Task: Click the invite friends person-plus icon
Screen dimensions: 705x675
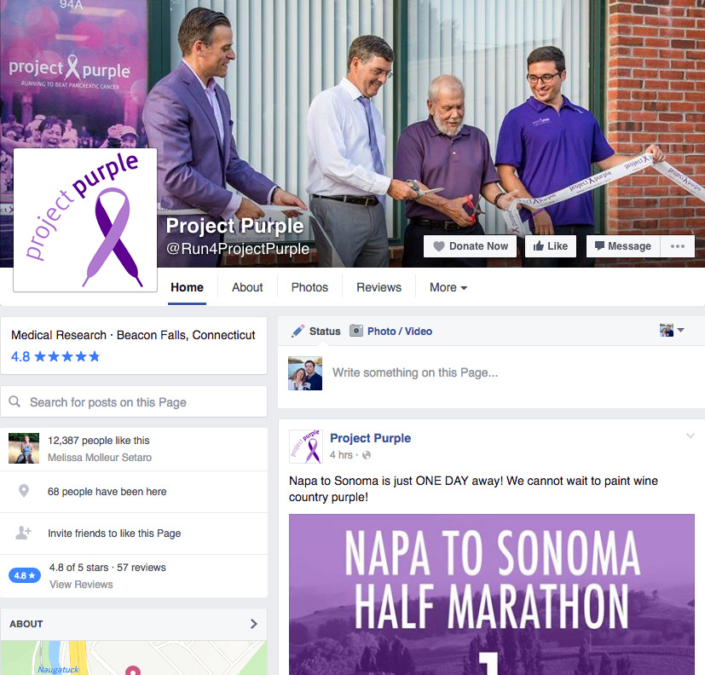Action: pyautogui.click(x=23, y=533)
